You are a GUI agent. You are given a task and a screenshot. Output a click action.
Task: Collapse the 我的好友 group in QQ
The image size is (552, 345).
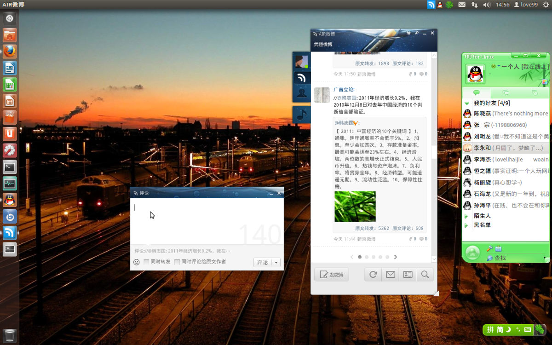[x=467, y=103]
